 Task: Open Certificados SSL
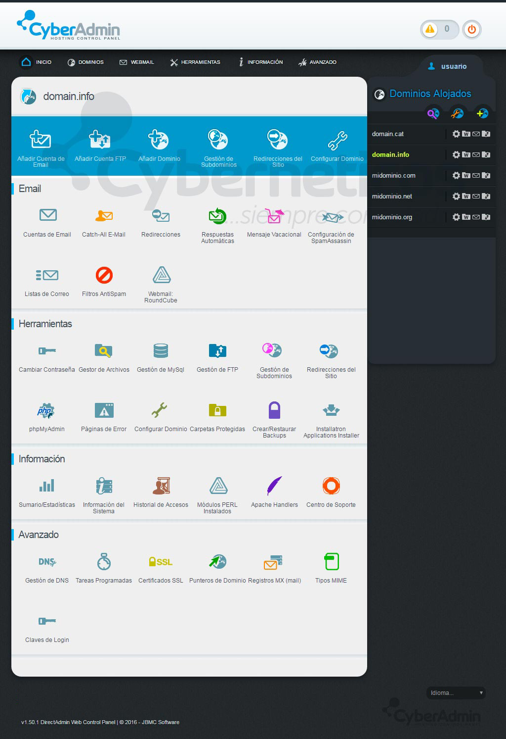[x=160, y=562]
